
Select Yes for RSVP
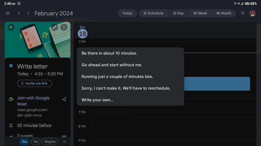pos(24,142)
